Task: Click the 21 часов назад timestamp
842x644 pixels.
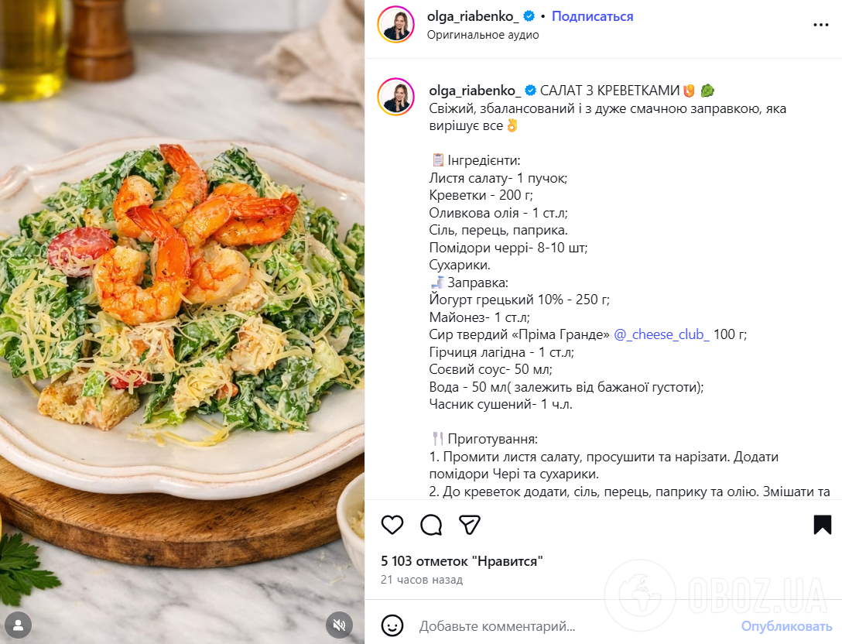Action: [422, 580]
